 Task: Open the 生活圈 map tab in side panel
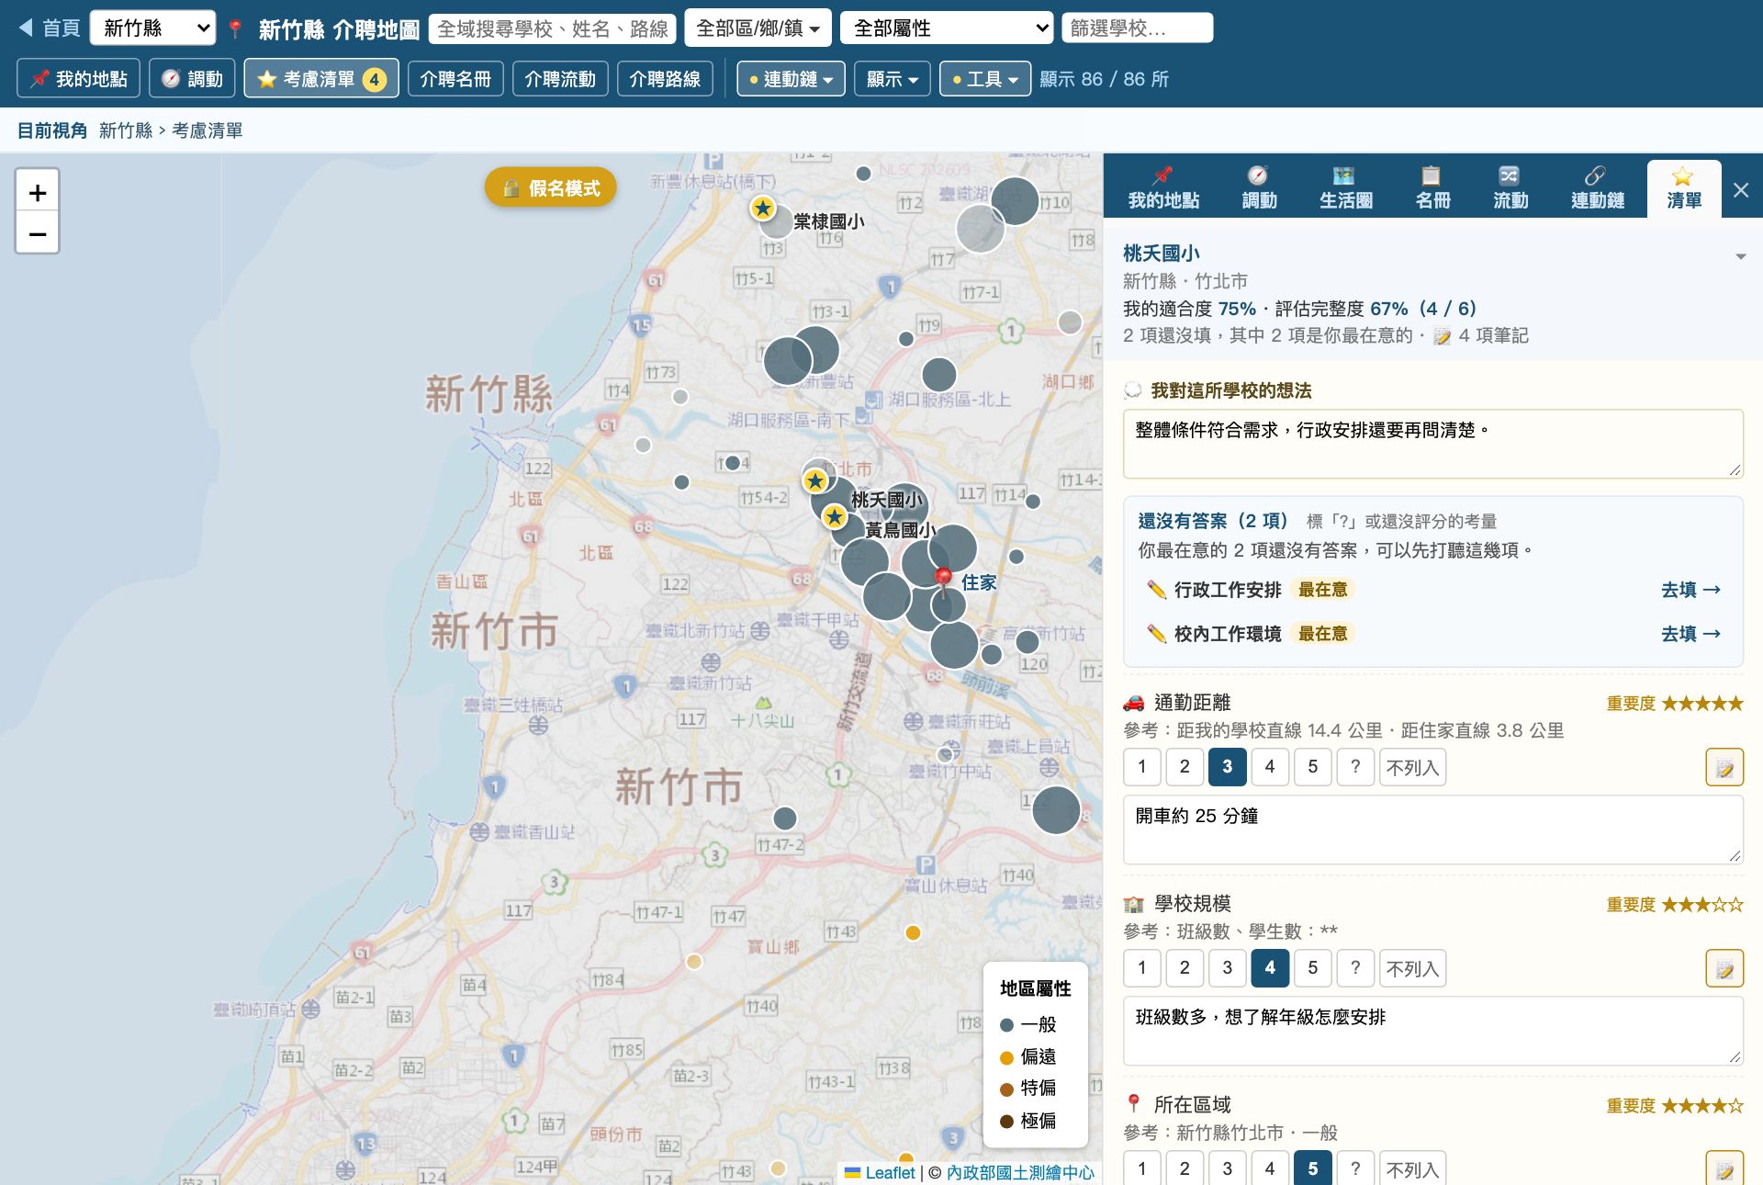(1345, 188)
